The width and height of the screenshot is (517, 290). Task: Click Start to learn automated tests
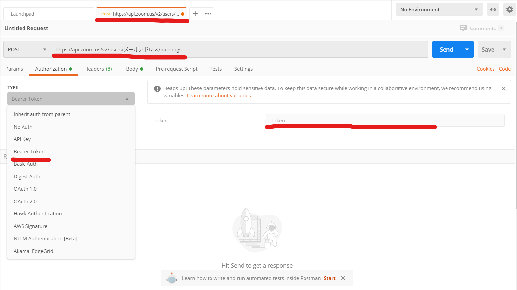[330, 278]
